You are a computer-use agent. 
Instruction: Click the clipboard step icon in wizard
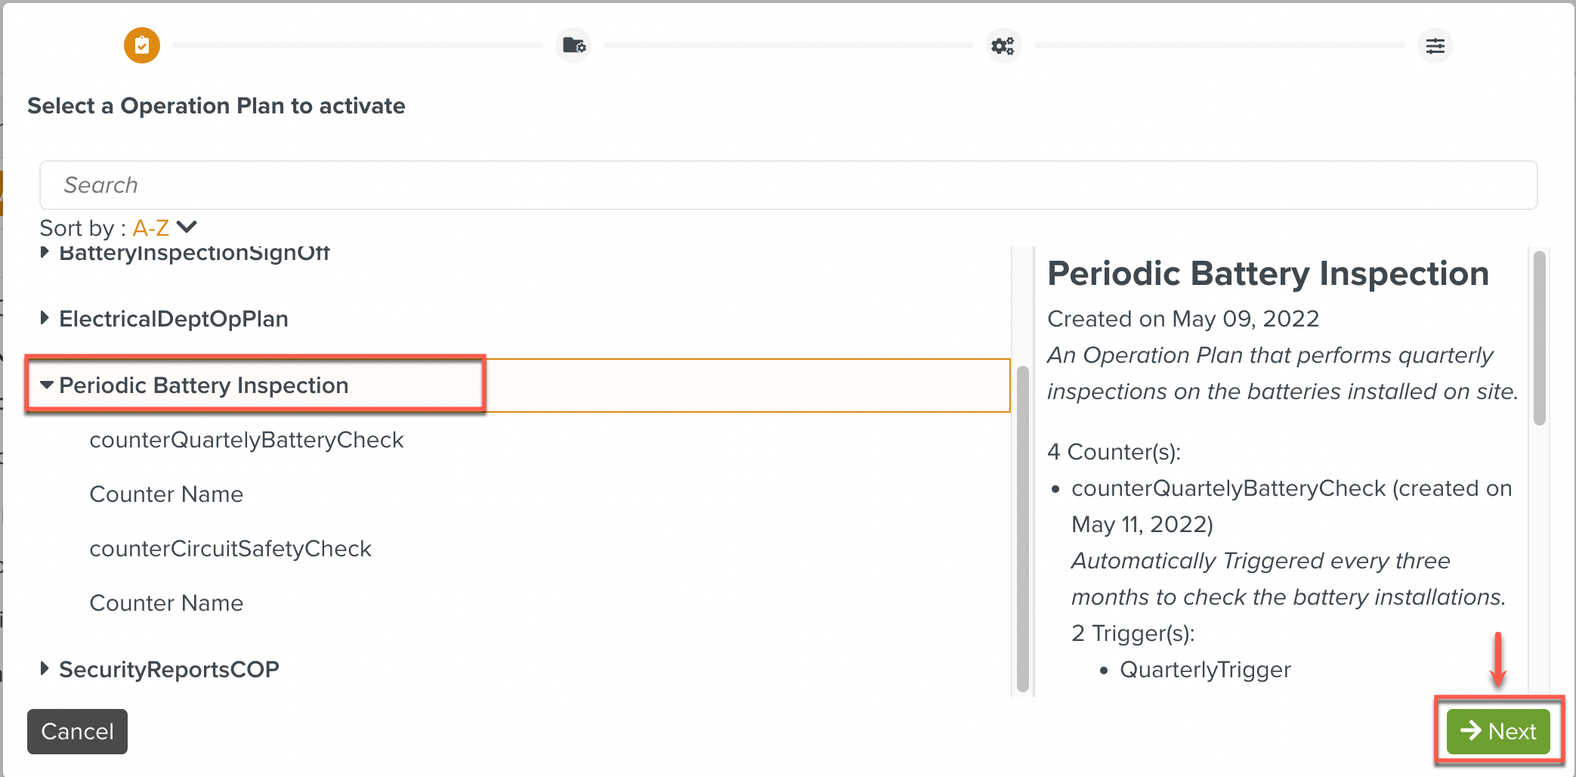(142, 45)
